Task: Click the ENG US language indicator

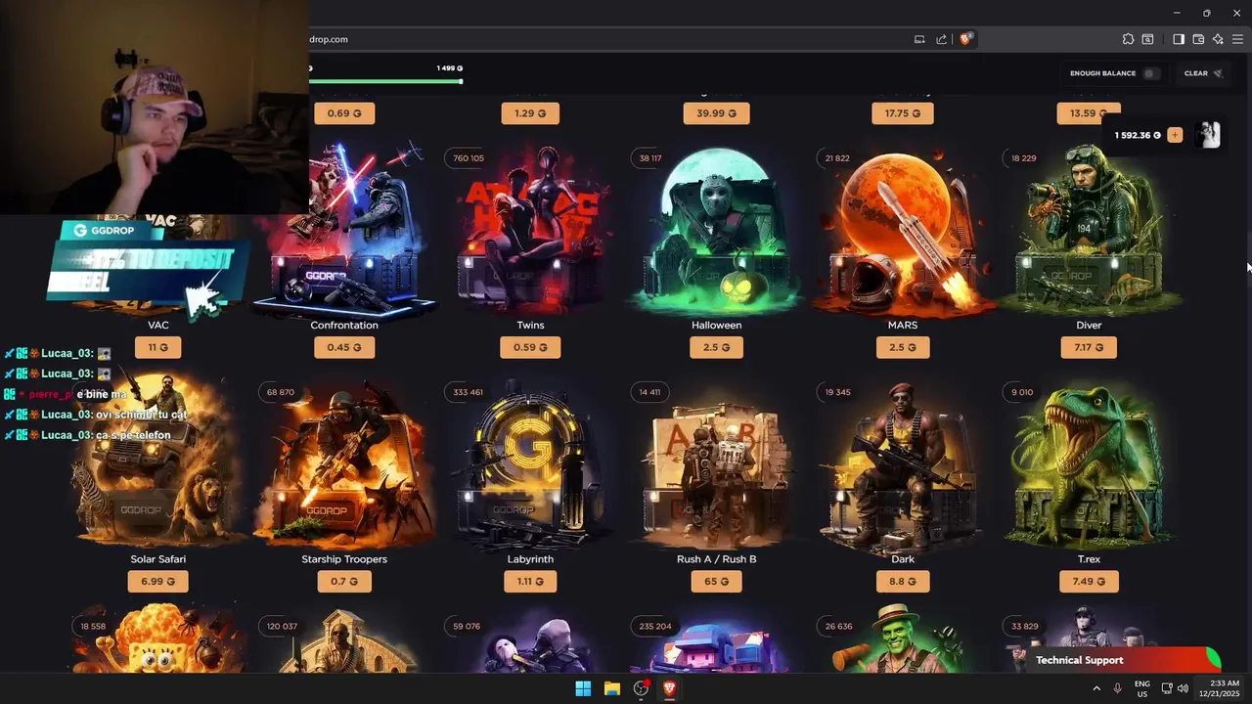Action: click(1141, 688)
